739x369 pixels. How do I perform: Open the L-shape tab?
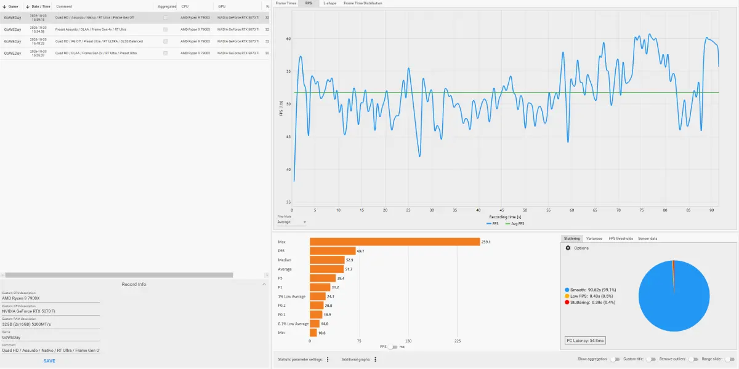tap(329, 3)
